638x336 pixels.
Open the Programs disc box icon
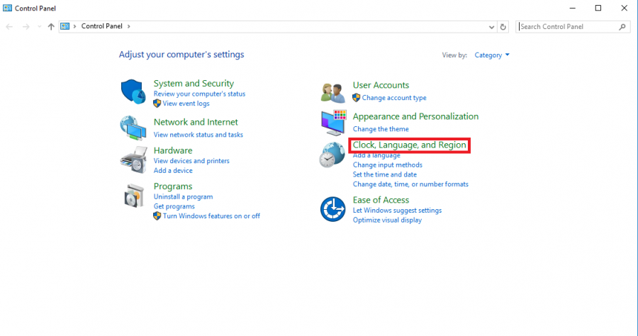click(x=134, y=196)
